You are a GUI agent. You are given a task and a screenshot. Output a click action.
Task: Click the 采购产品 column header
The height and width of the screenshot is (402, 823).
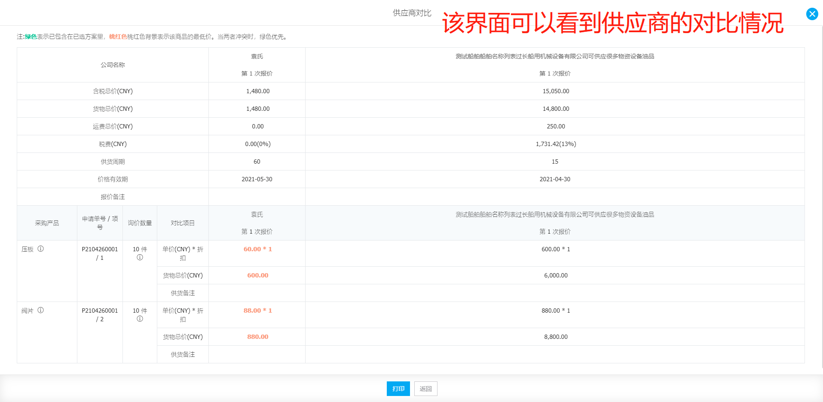(47, 223)
